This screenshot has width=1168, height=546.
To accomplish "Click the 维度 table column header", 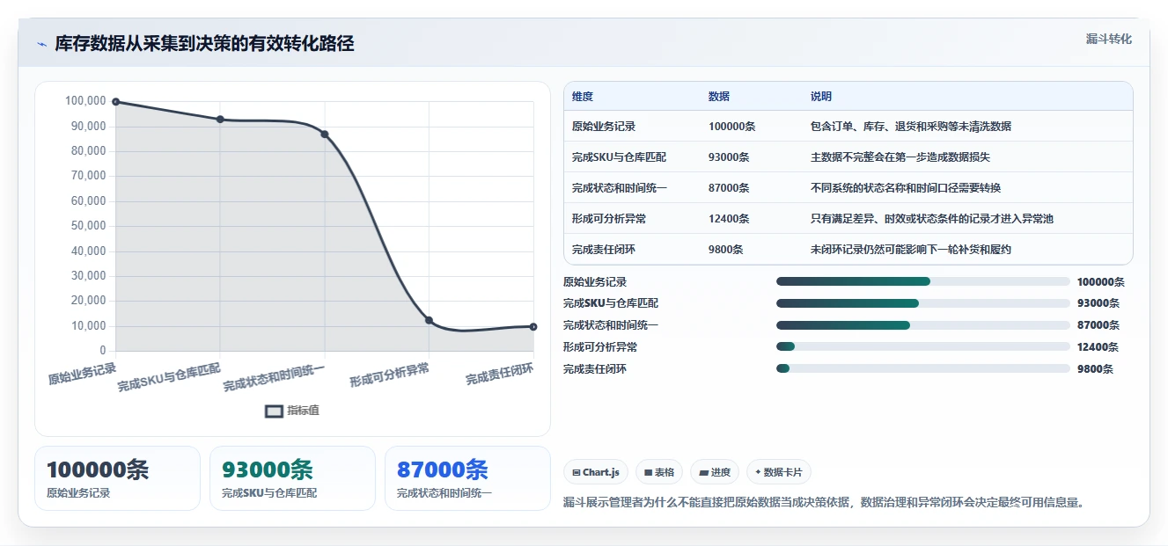I will (583, 97).
